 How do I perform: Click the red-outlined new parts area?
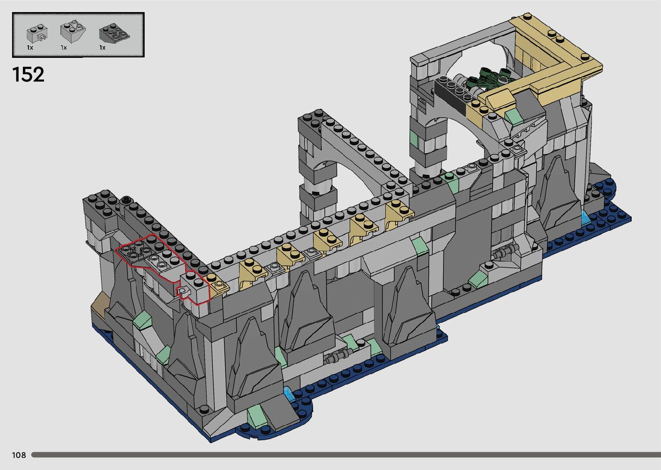click(160, 263)
